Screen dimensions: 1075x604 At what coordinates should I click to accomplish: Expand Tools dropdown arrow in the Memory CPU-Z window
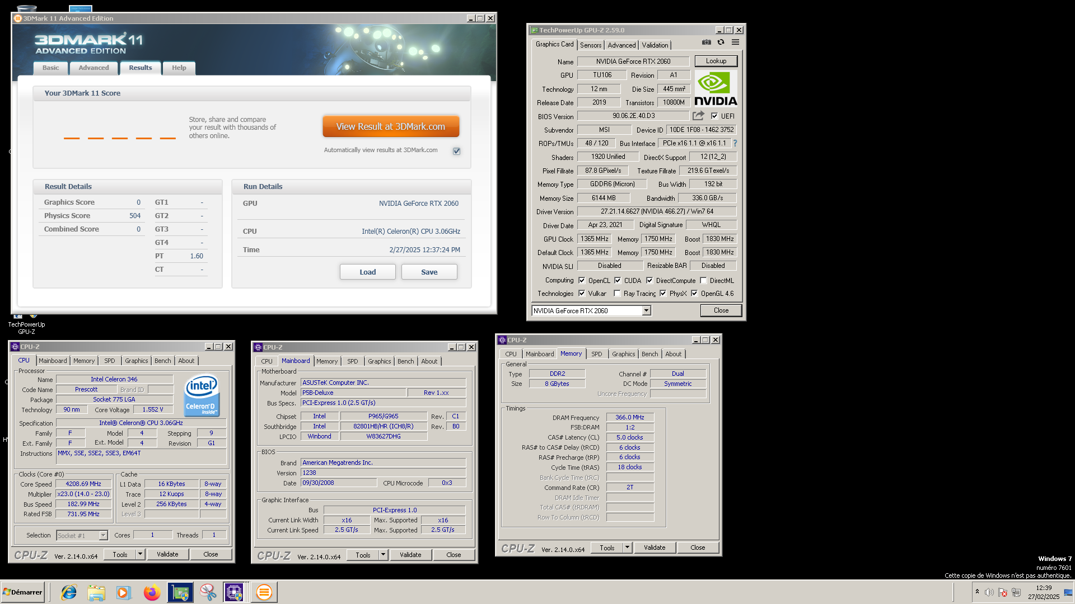point(627,548)
